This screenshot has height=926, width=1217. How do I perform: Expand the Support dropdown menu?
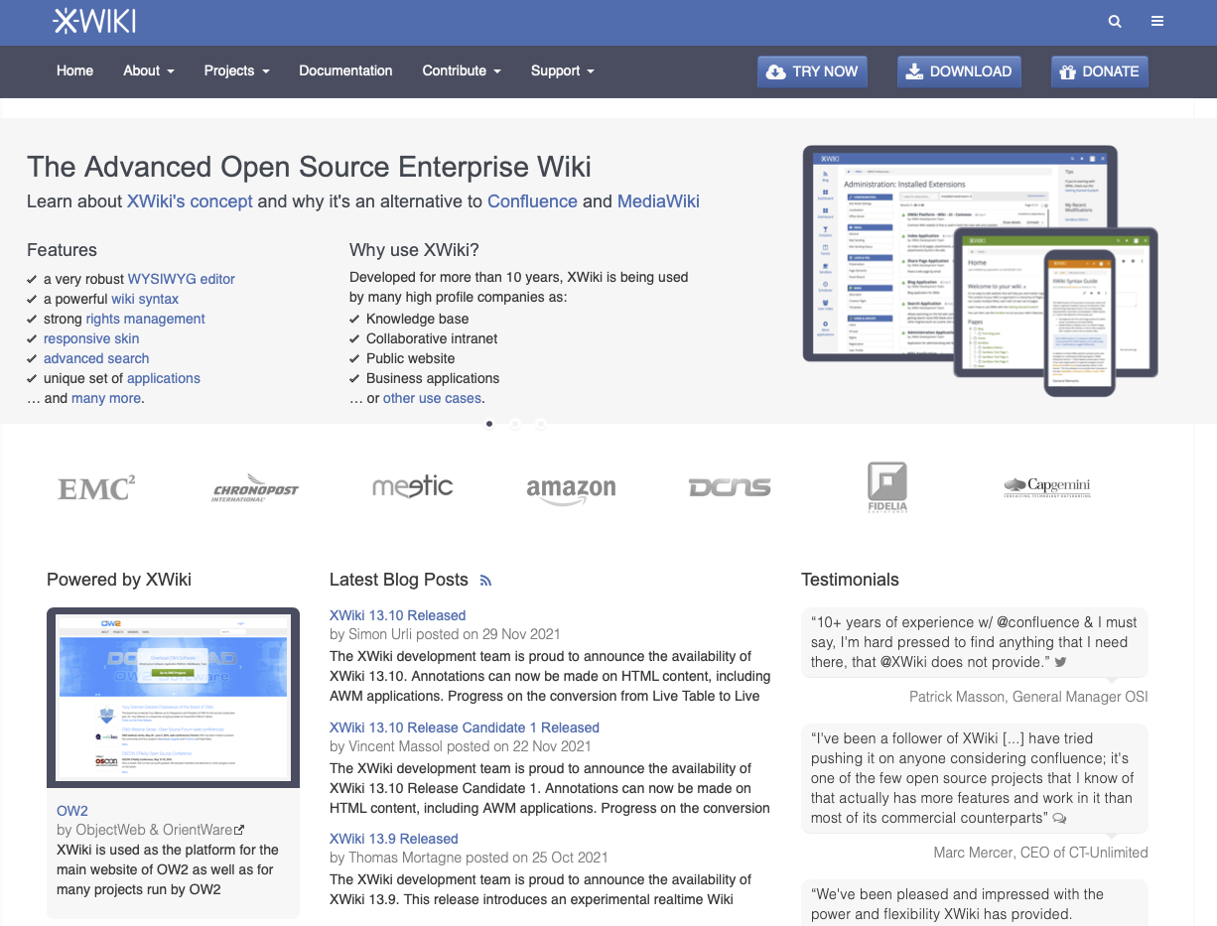tap(563, 70)
